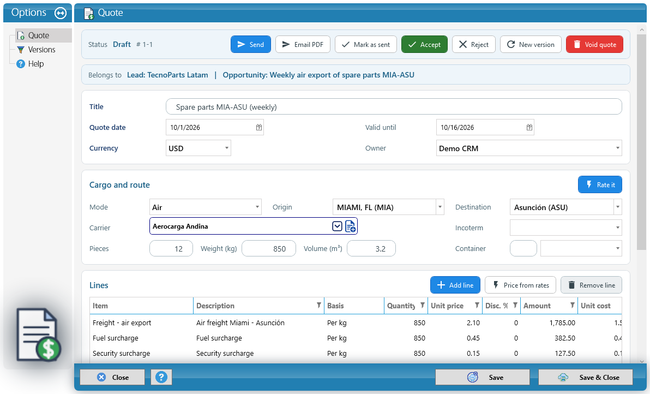The width and height of the screenshot is (650, 394).
Task: Click the Weight (kg) input field
Action: tap(269, 248)
